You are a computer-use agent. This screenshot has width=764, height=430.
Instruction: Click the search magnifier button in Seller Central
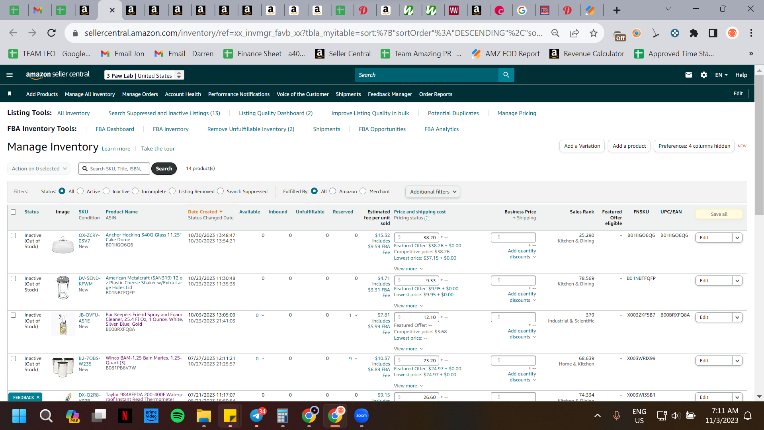(x=506, y=75)
